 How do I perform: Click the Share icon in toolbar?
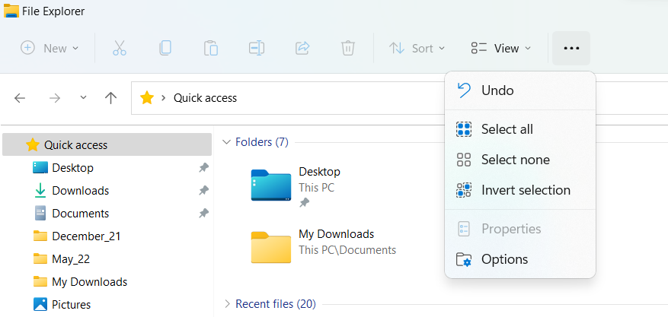coord(302,48)
